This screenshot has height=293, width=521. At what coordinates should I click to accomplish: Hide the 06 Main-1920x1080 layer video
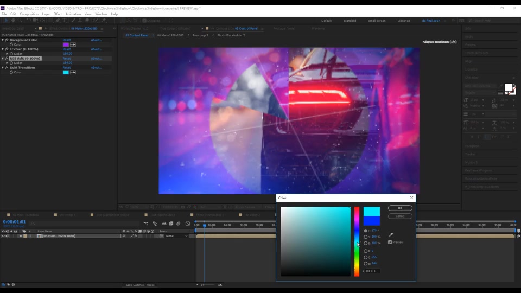pos(3,236)
